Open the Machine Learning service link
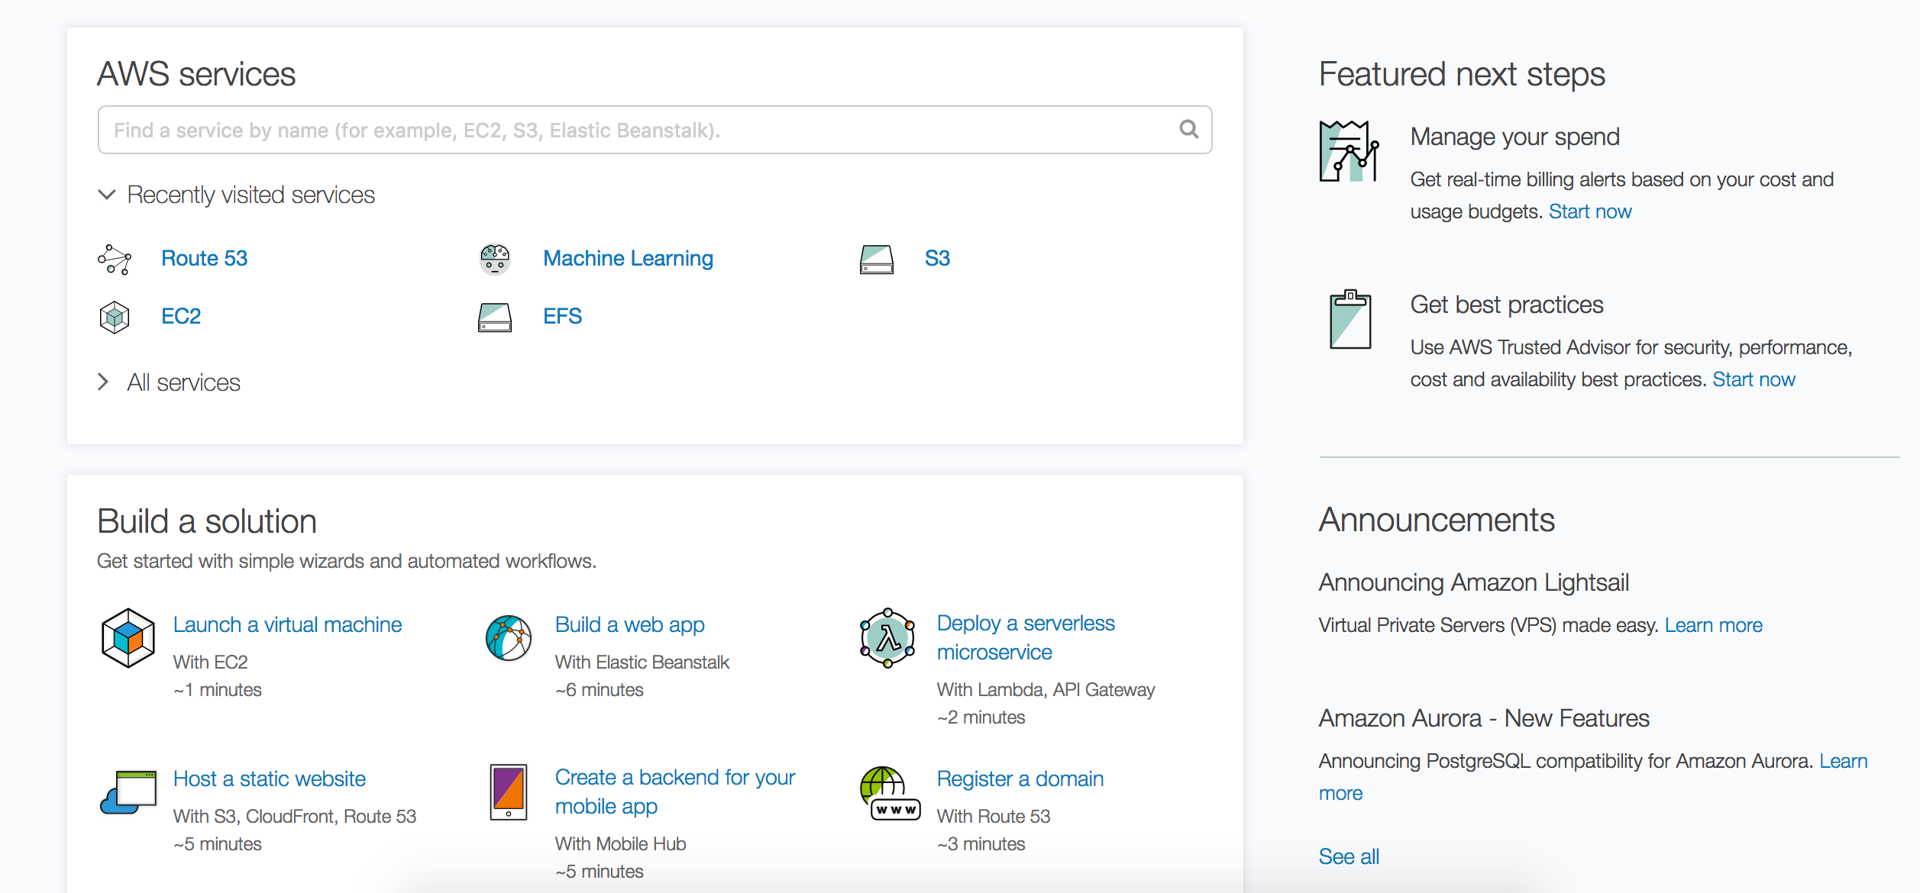Screen dimensions: 1920x893 coord(628,259)
